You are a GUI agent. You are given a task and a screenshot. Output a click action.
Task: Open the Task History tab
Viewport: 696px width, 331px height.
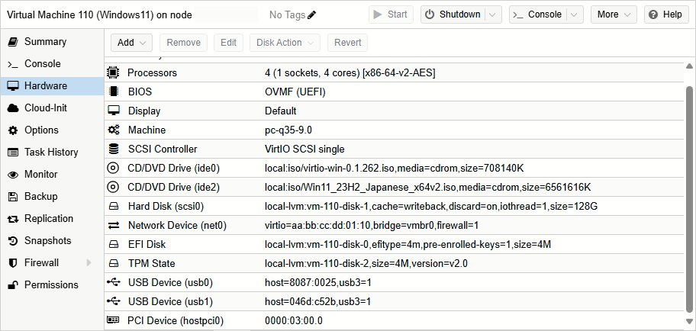coord(52,153)
